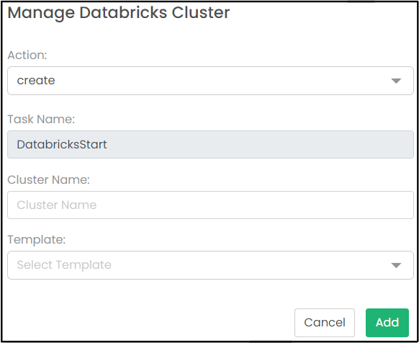Click the 'Cluster Name:' field label
Image resolution: width=419 pixels, height=343 pixels.
tap(49, 179)
